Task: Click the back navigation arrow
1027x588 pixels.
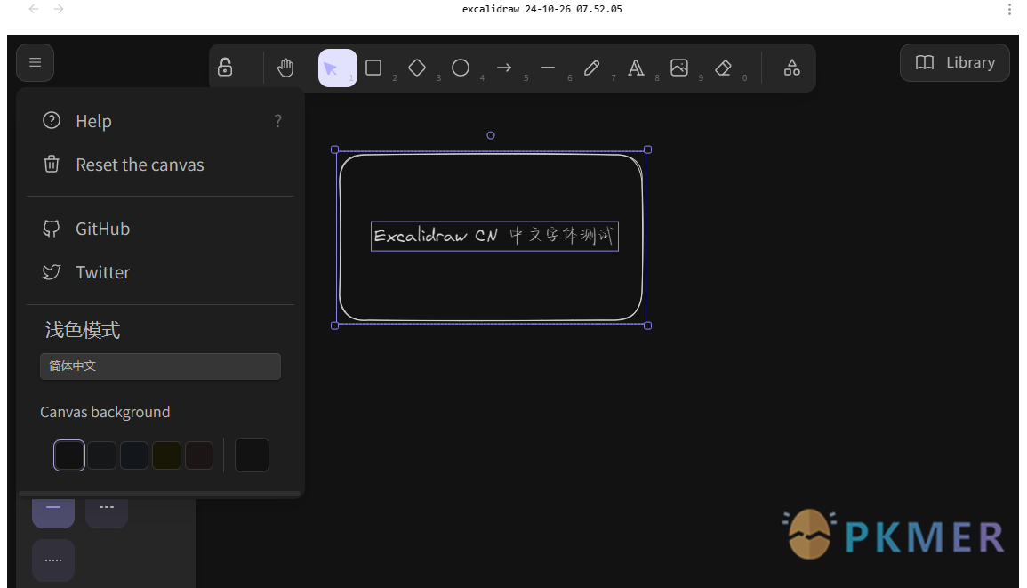Action: [34, 9]
